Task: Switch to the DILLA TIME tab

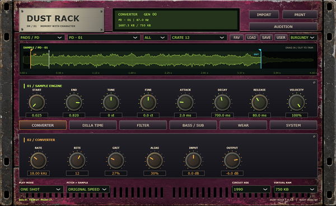Action: 93,125
